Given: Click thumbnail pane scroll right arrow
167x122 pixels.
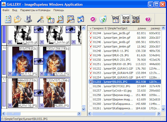Looking at the screenshot, I should click(79, 114).
